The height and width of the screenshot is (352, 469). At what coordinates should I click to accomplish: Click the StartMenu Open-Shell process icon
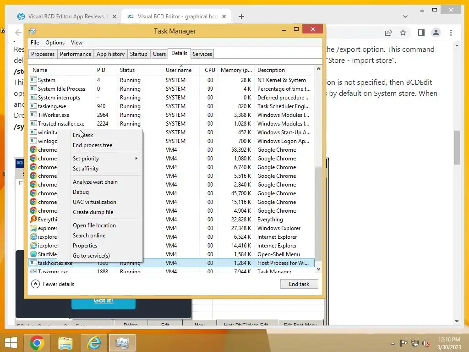[x=33, y=254]
